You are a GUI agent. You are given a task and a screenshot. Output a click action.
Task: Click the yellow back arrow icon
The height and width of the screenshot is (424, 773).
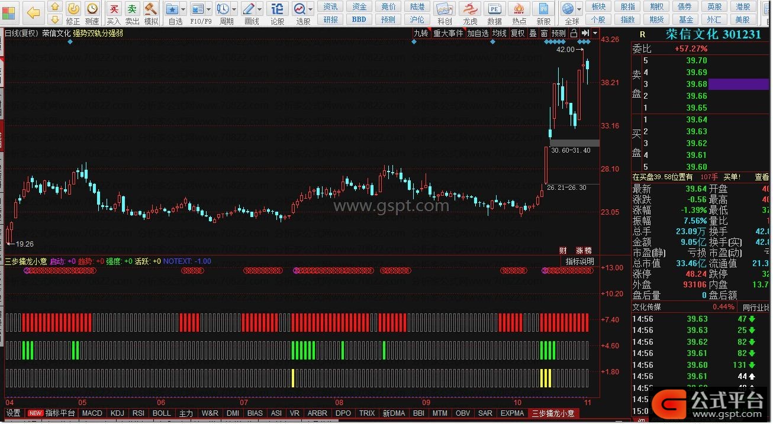pos(34,13)
